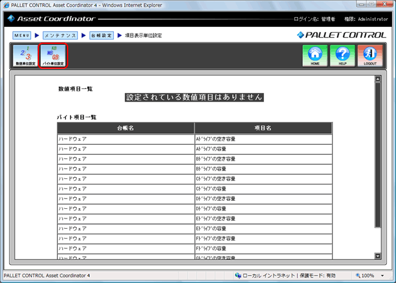Open the HELP question mark icon
Image resolution: width=396 pixels, height=283 pixels.
pyautogui.click(x=342, y=55)
